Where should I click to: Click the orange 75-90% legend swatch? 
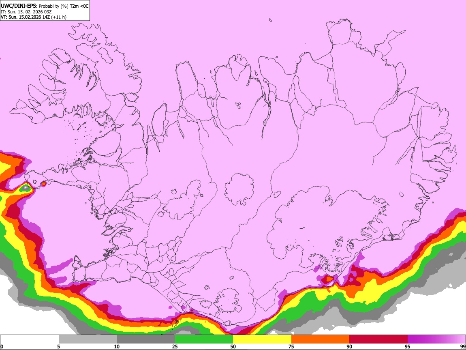coord(320,339)
